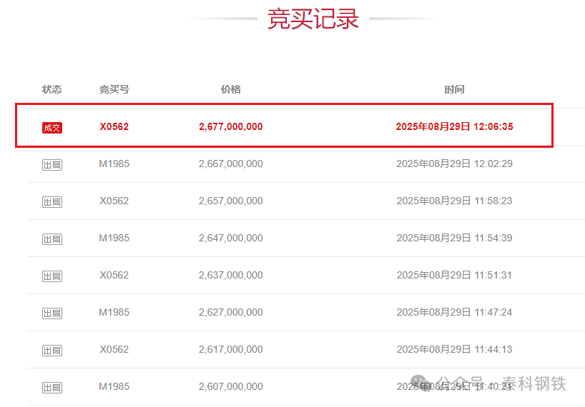
Task: Click the 出局 badge in the 2,667,000,000 row
Action: tap(52, 165)
